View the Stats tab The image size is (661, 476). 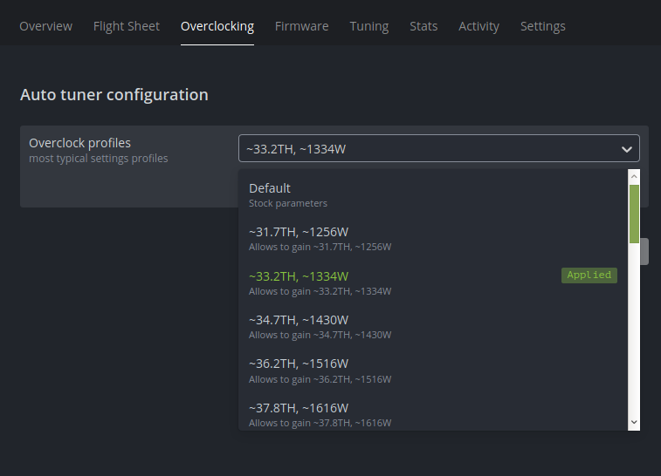(423, 26)
